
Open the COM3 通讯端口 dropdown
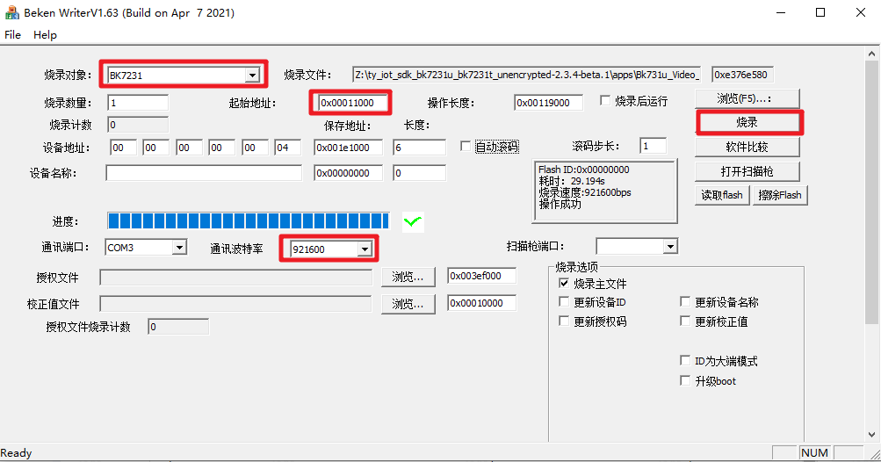(179, 248)
